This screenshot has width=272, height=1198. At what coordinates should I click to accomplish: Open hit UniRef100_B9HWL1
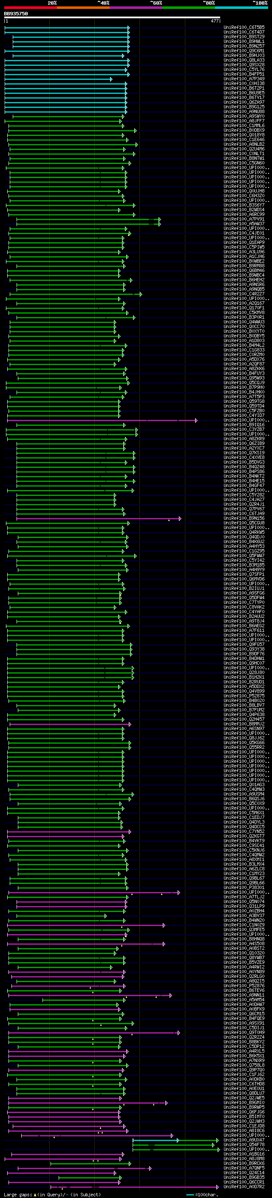tap(244, 41)
